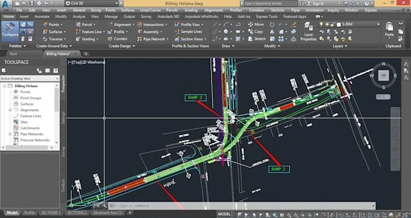
Task: Open the S-DIM layer dropdown list
Action: coord(378,24)
